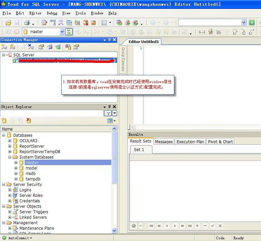Click the delete database icon with red X
This screenshot has width=261, height=241.
point(29,120)
